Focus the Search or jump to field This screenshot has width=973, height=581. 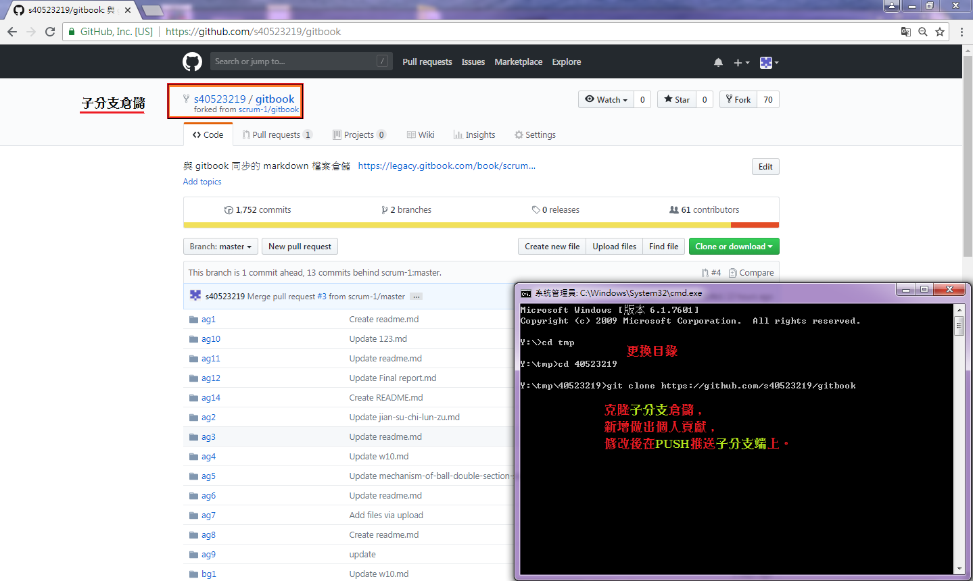tap(301, 61)
